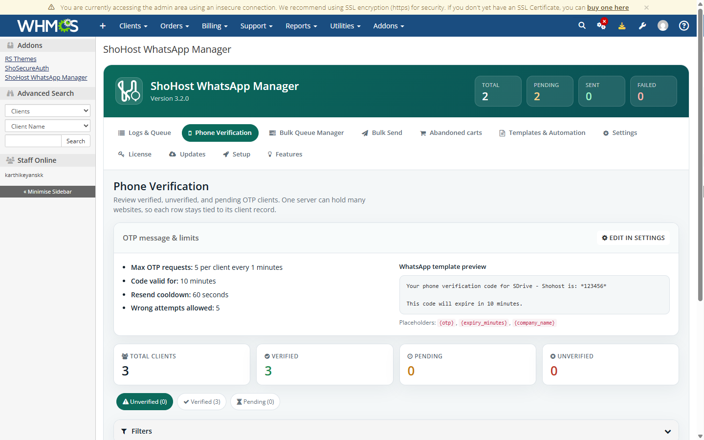Follow the 'buy one here' SSL link
Screen dimensions: 704x440
point(608,7)
